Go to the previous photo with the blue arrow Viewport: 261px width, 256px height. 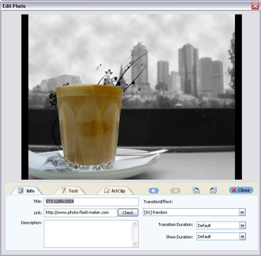153,190
